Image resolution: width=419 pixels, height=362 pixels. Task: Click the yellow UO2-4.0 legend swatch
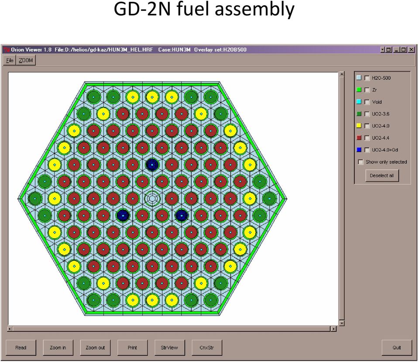[x=359, y=126]
